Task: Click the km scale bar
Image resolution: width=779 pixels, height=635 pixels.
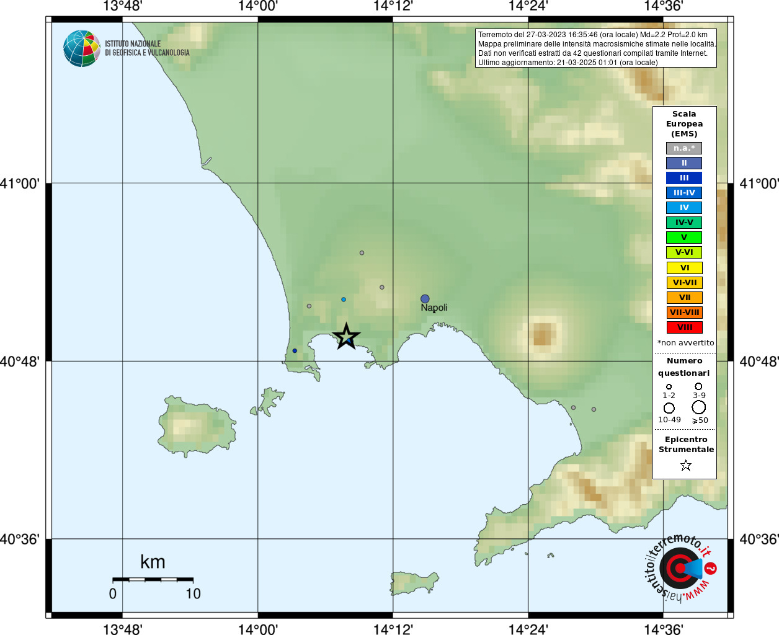Action: pyautogui.click(x=153, y=579)
